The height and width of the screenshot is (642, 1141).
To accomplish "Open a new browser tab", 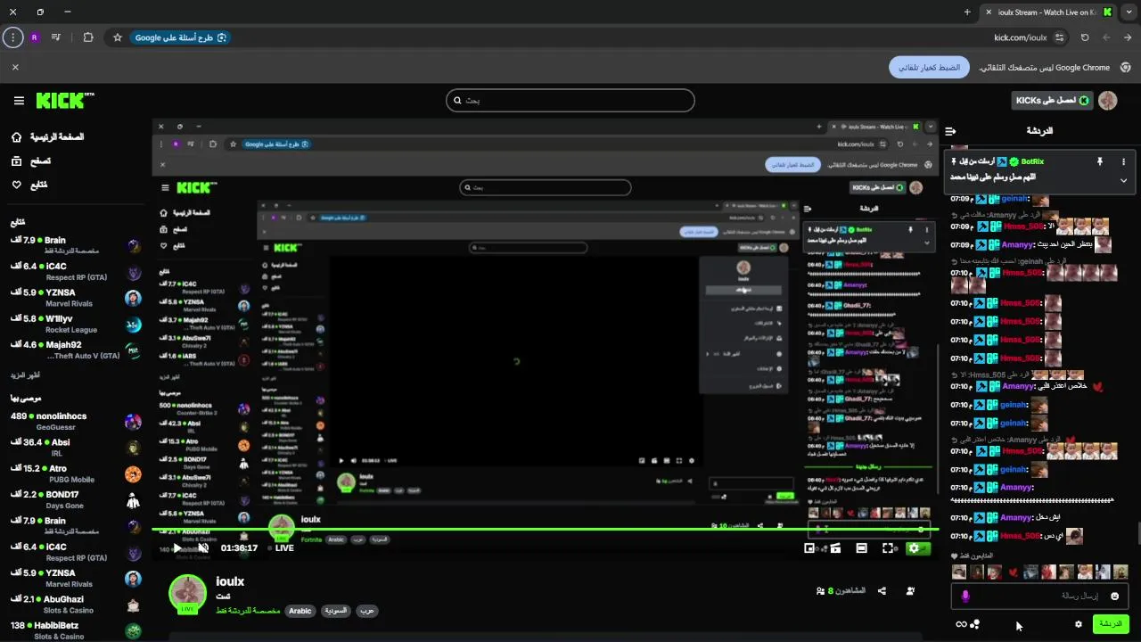I will click(x=967, y=12).
